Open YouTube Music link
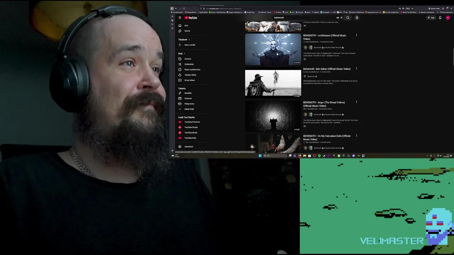This screenshot has height=255, width=454. click(x=192, y=132)
